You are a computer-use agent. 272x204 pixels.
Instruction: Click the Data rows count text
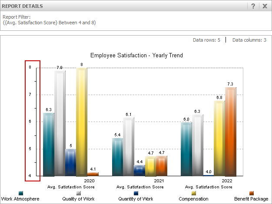[x=206, y=40]
